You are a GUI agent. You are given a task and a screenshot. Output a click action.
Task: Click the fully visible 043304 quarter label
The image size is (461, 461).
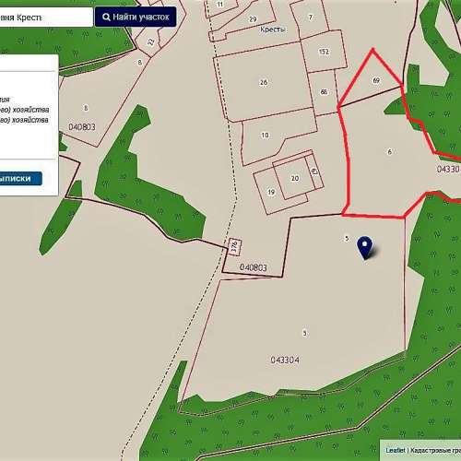click(285, 360)
